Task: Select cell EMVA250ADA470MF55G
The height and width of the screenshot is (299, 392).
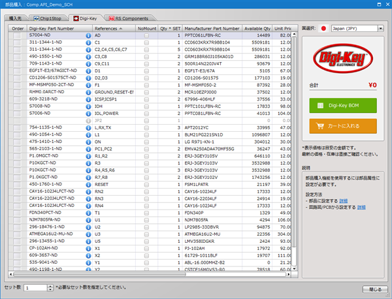Action: point(212,149)
